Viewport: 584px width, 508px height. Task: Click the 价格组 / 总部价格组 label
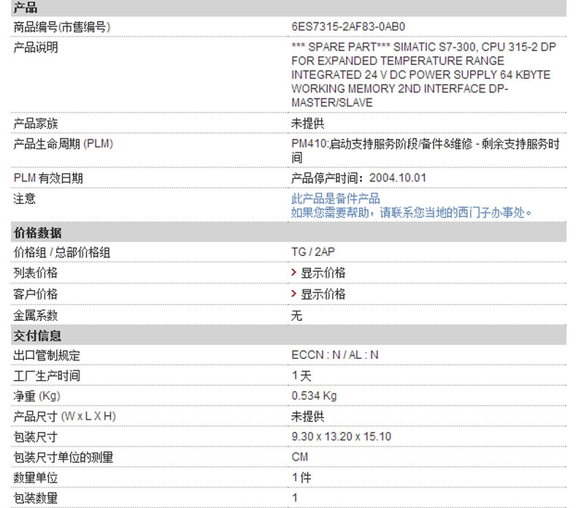click(62, 252)
